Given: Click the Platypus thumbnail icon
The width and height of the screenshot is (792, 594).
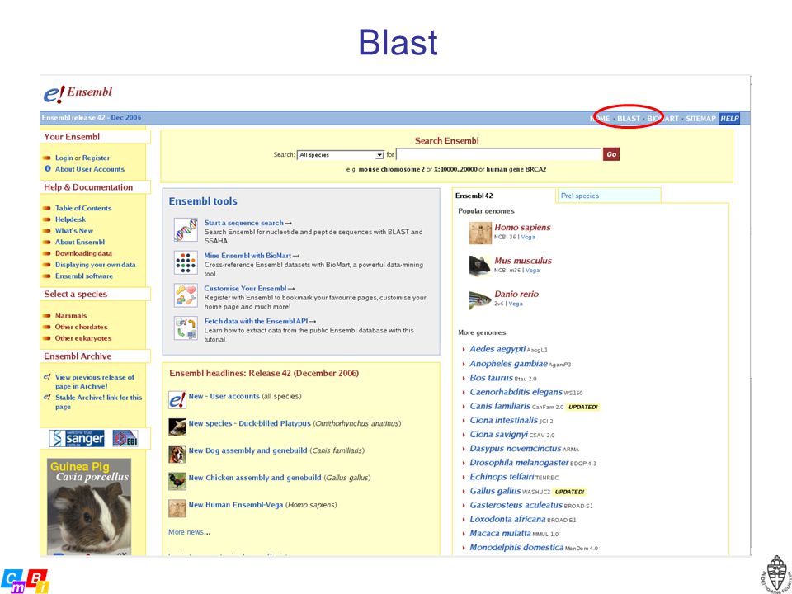Looking at the screenshot, I should pyautogui.click(x=177, y=427).
